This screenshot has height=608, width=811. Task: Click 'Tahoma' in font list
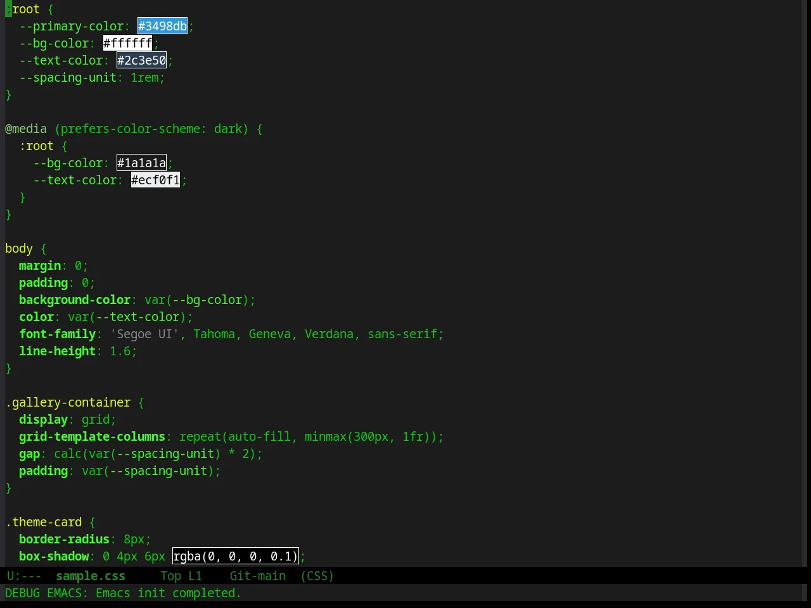coord(214,334)
